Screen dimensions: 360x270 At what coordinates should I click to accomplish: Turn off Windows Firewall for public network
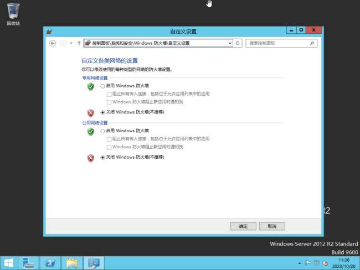(102, 157)
